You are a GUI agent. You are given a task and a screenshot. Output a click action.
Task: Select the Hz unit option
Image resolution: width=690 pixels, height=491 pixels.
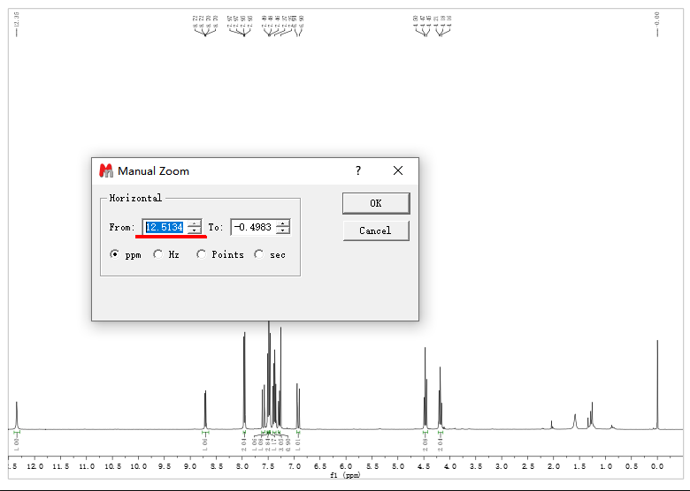(x=158, y=254)
